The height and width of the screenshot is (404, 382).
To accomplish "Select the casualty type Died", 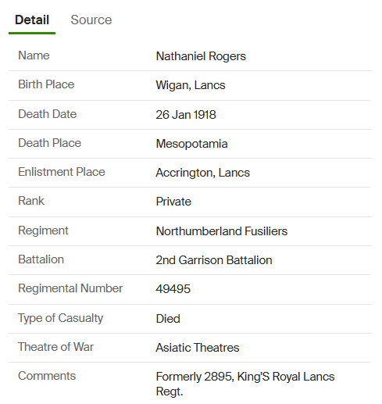I will pos(168,319).
